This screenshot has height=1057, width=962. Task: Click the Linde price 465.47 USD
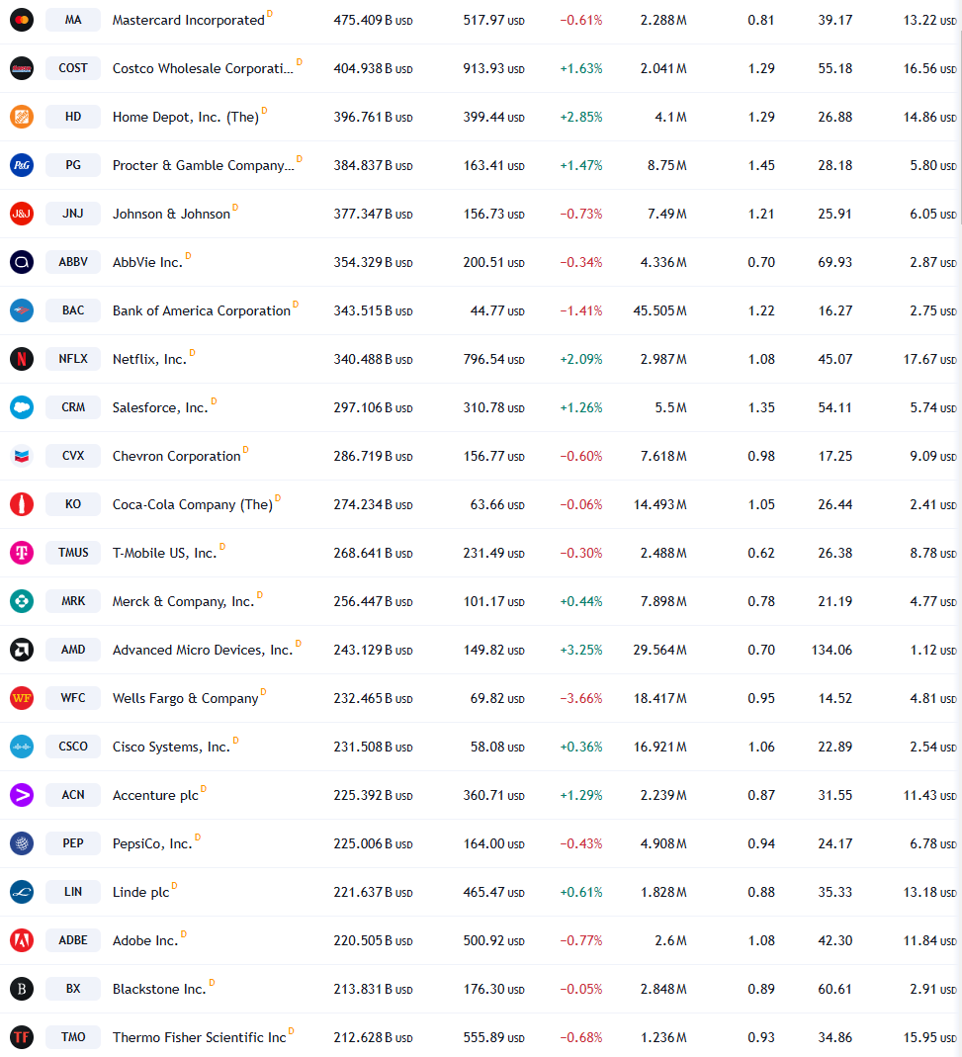pyautogui.click(x=493, y=892)
